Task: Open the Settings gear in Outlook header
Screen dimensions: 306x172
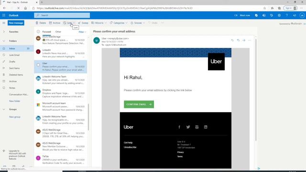Action: click(x=279, y=15)
